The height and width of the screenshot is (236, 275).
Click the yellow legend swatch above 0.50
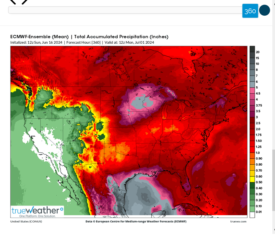pos(252,179)
